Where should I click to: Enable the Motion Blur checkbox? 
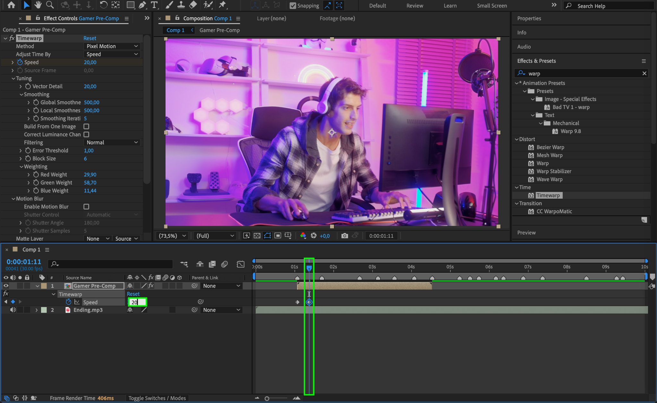pyautogui.click(x=86, y=207)
